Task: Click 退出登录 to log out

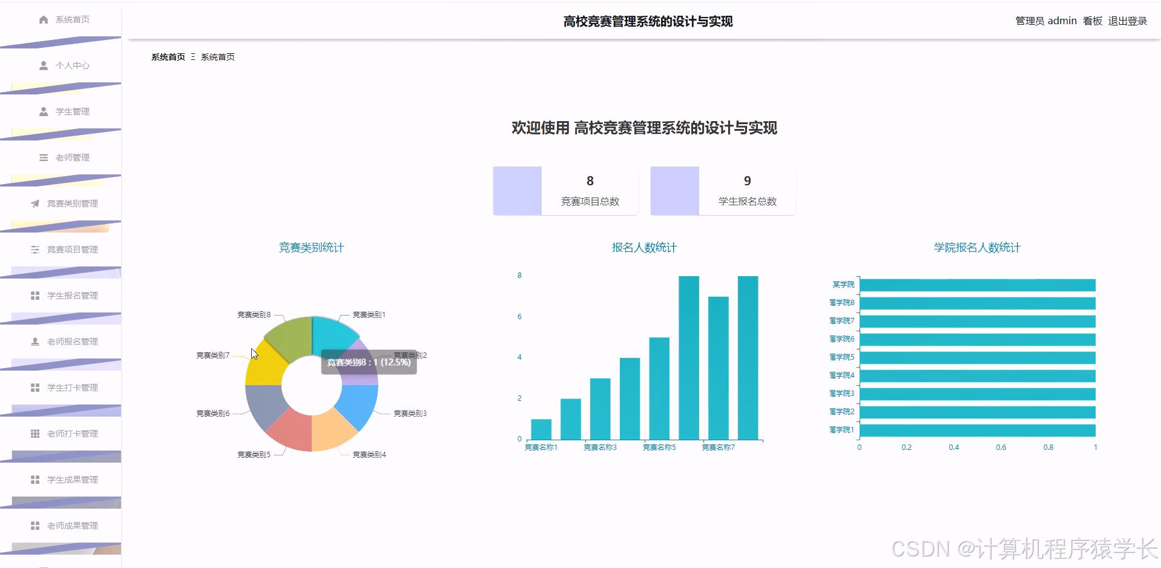Action: coord(1128,21)
